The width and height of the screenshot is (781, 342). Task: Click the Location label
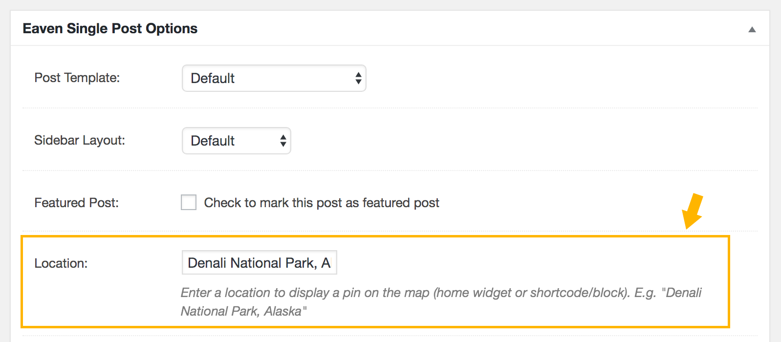(x=61, y=263)
